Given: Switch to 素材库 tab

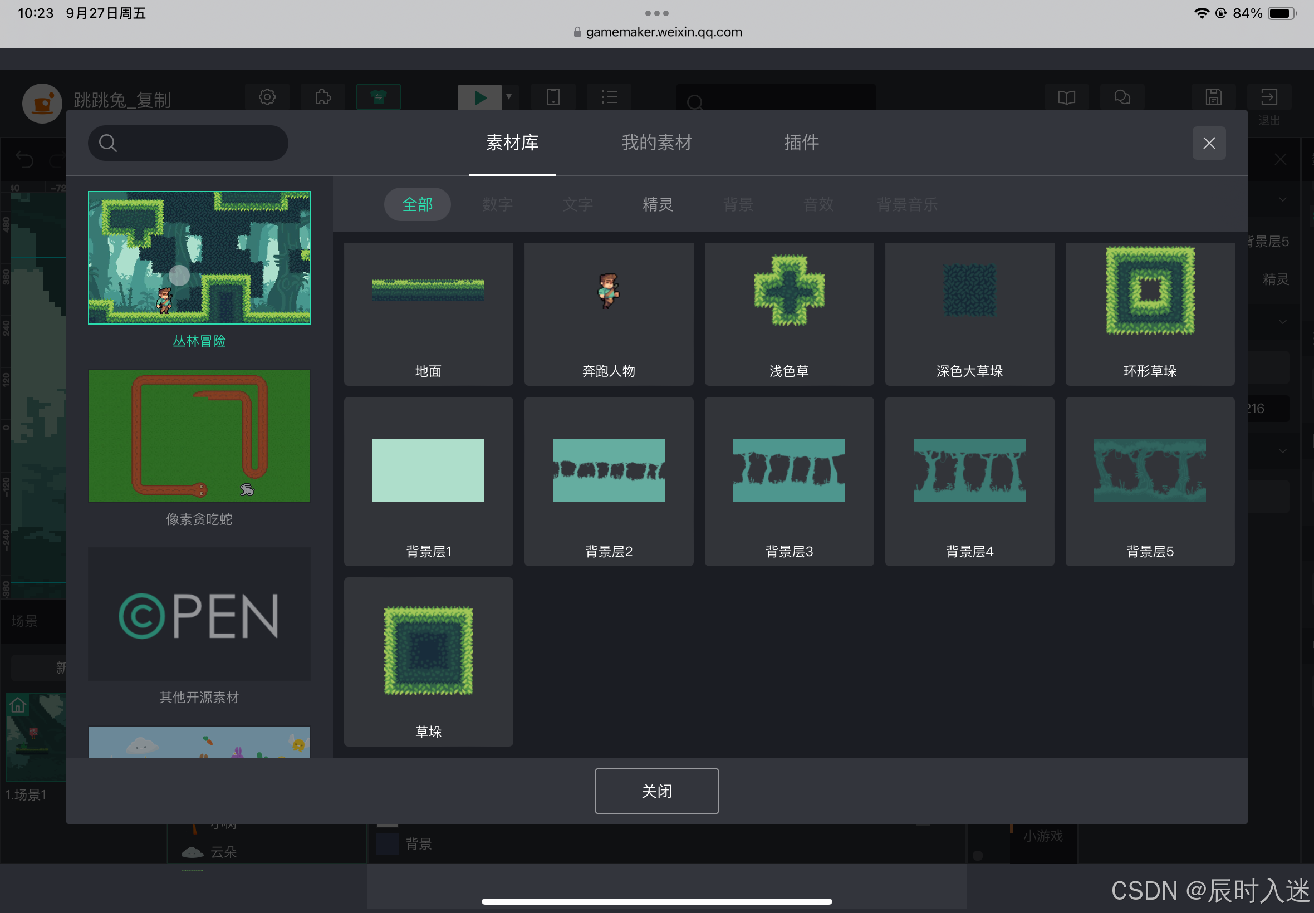Looking at the screenshot, I should [x=512, y=143].
